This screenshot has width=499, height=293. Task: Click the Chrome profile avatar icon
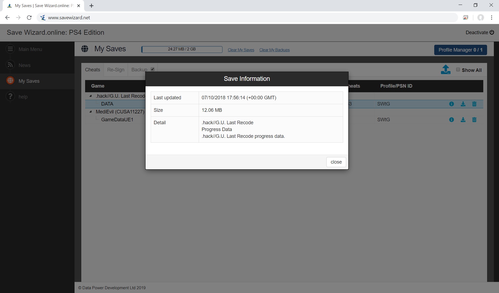point(481,18)
